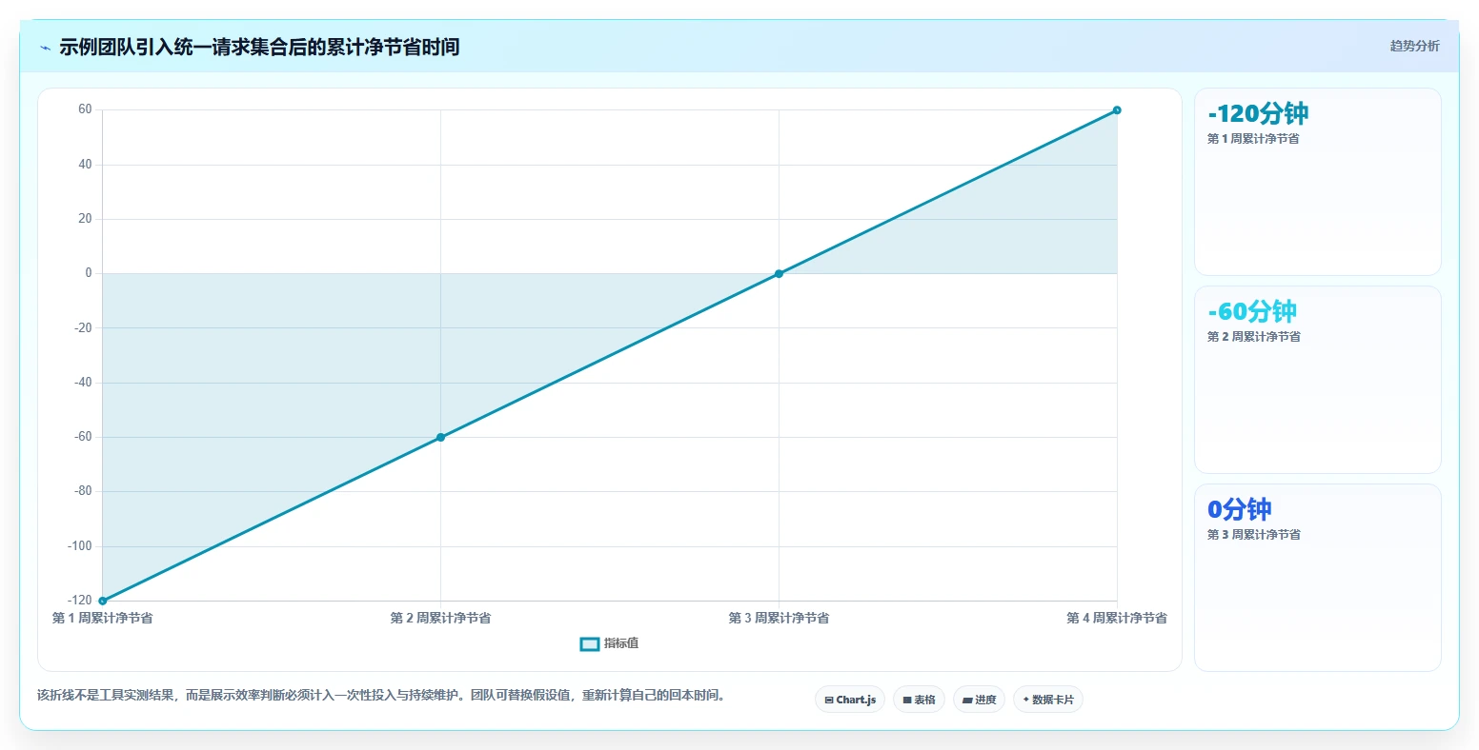
Task: Click the y-axis value -120
Action: pos(80,601)
